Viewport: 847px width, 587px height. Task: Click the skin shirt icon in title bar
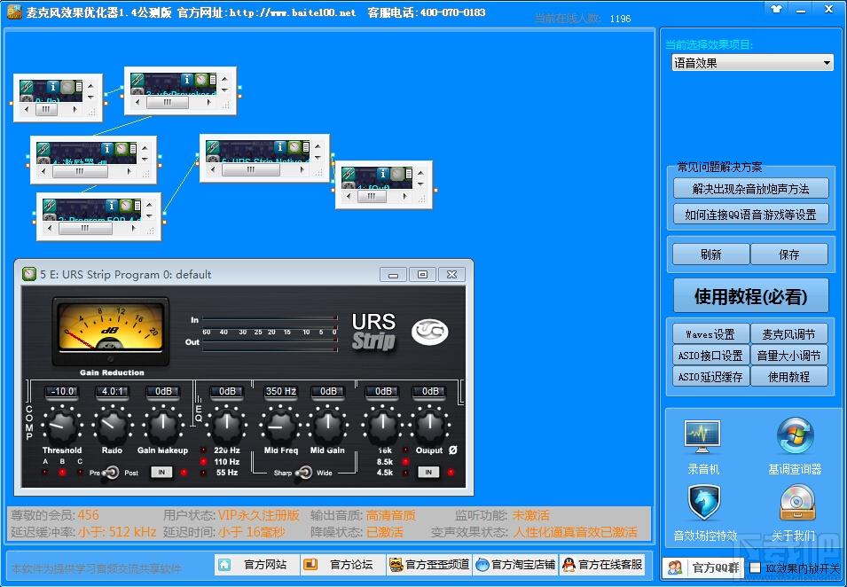tap(776, 9)
